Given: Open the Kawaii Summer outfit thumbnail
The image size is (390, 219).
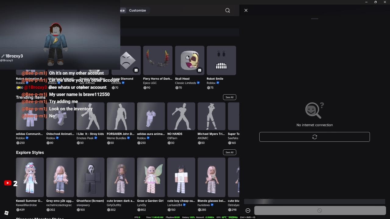Looking at the screenshot, I should tap(30, 177).
